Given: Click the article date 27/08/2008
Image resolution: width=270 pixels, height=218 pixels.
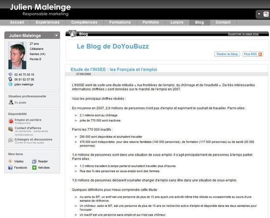Looking at the screenshot, I should click(x=84, y=74).
